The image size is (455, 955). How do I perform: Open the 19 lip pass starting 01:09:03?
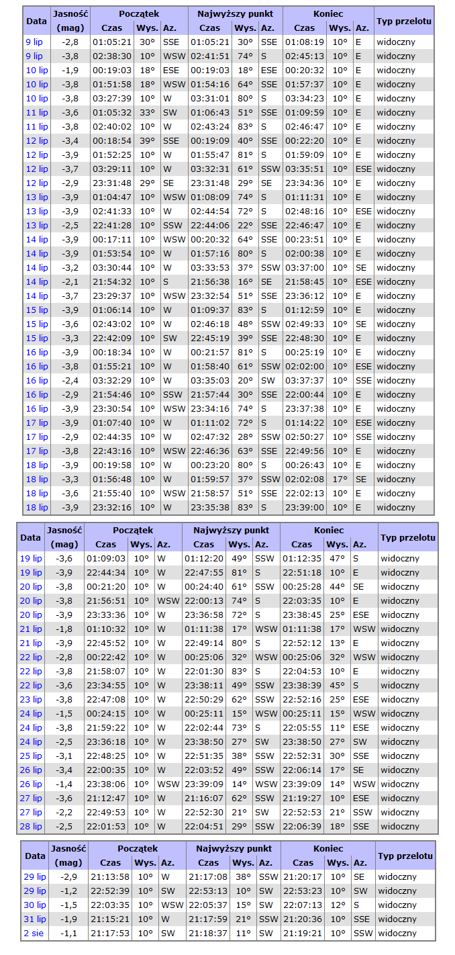(x=31, y=558)
